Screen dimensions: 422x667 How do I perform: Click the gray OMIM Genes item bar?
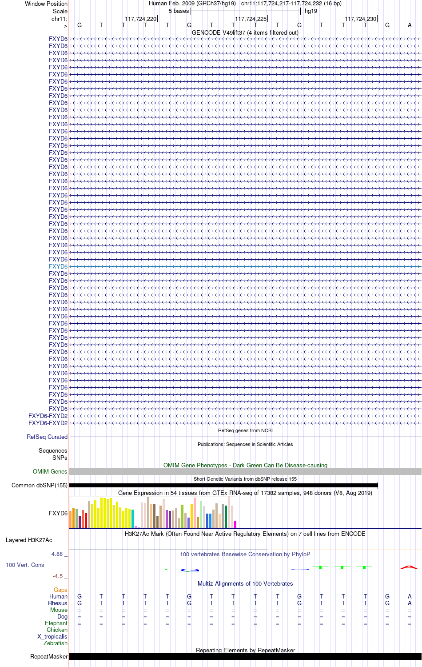point(245,471)
